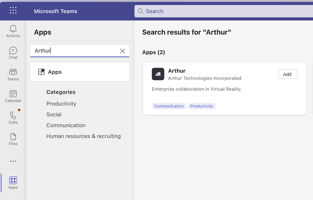
Task: Open the Activity feed
Action: (13, 31)
